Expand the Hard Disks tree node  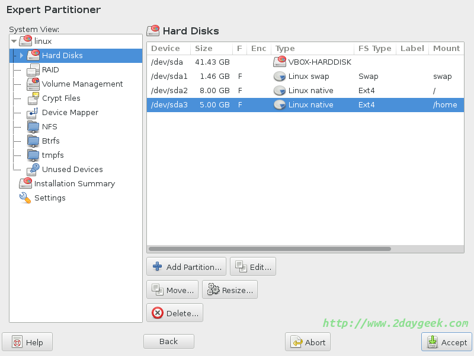[x=22, y=56]
